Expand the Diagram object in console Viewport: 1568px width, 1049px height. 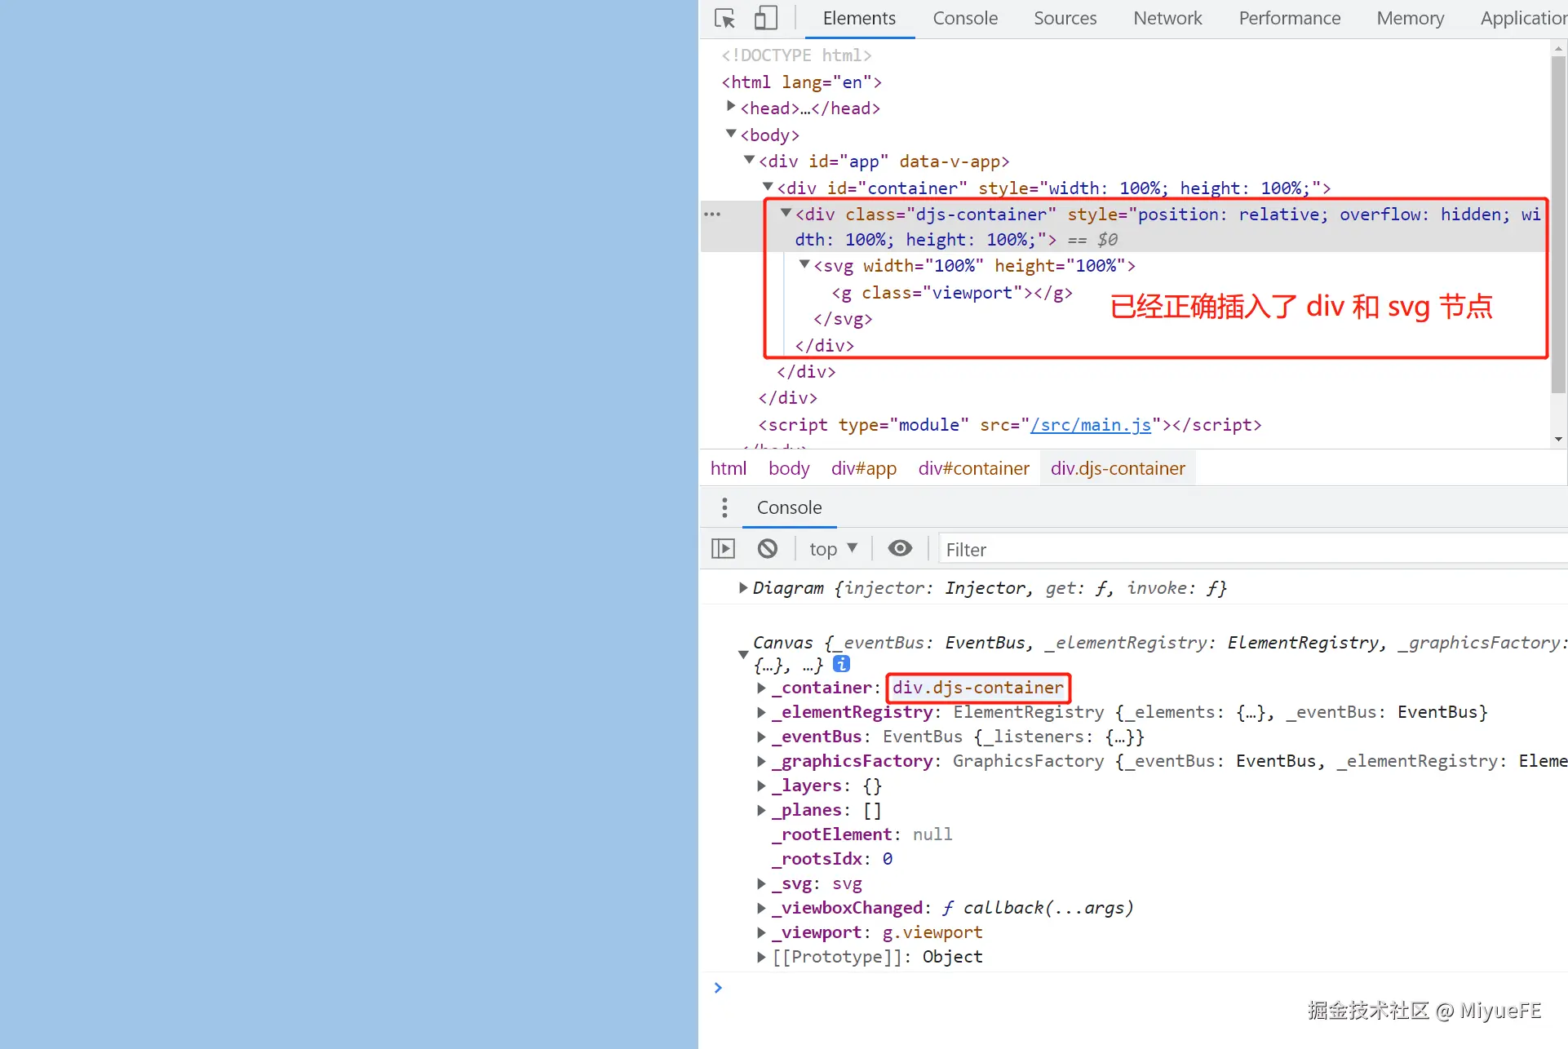[x=742, y=587]
